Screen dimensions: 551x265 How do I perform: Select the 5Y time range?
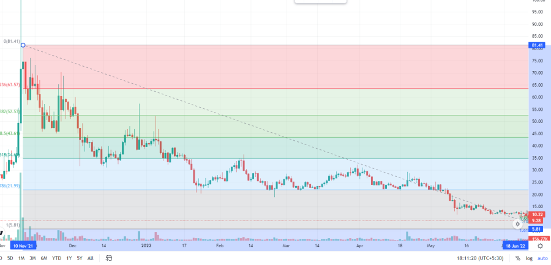pos(80,258)
